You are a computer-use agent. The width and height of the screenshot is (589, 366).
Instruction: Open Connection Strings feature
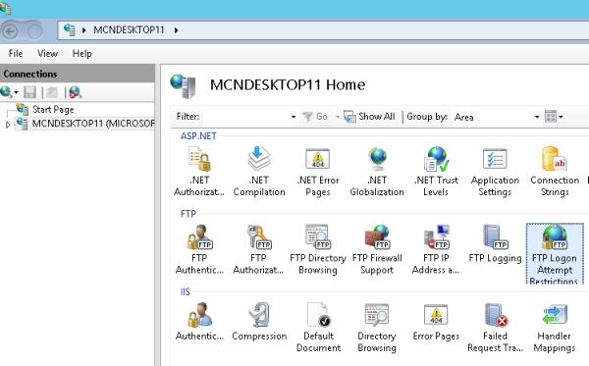[555, 172]
